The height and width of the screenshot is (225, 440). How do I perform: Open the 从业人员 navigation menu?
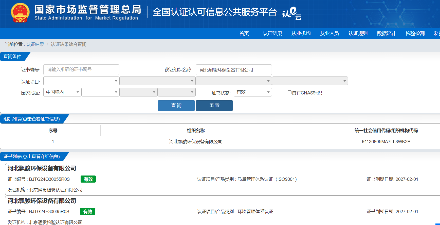329,33
